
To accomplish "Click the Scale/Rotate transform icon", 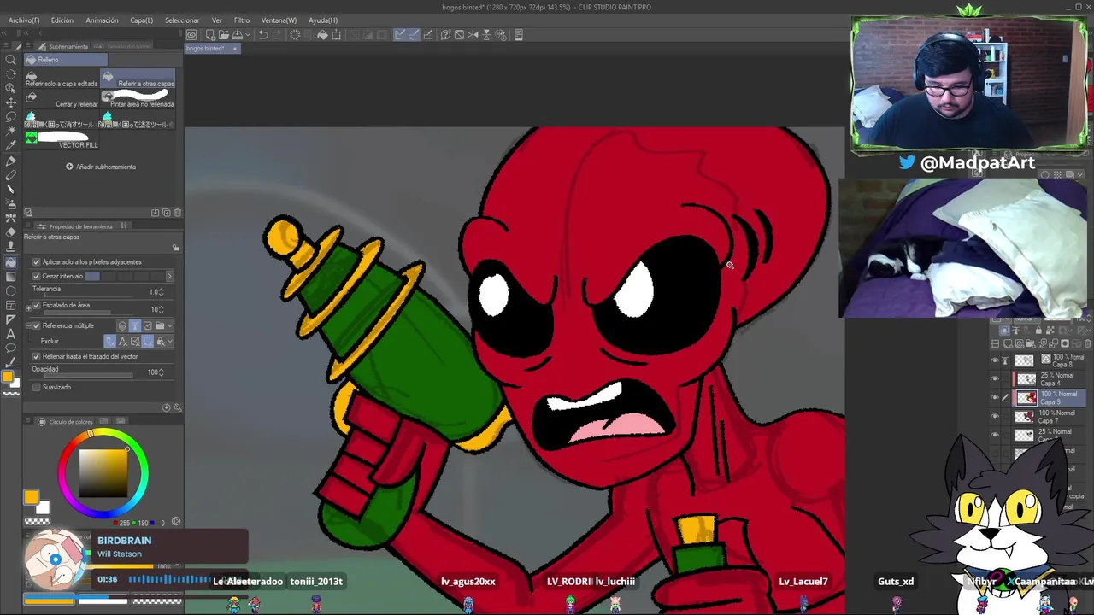I will 336,35.
